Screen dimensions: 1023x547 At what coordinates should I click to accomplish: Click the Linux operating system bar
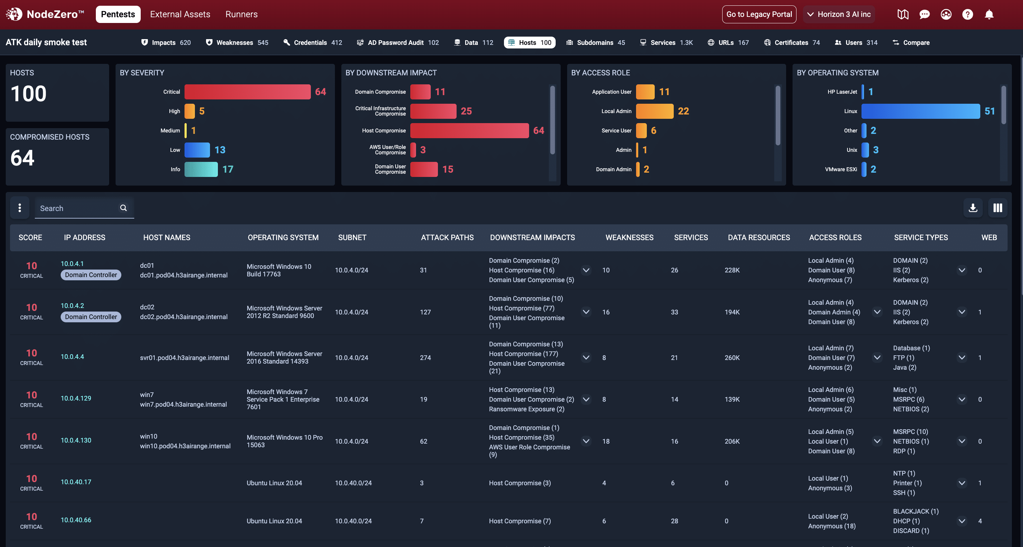921,111
